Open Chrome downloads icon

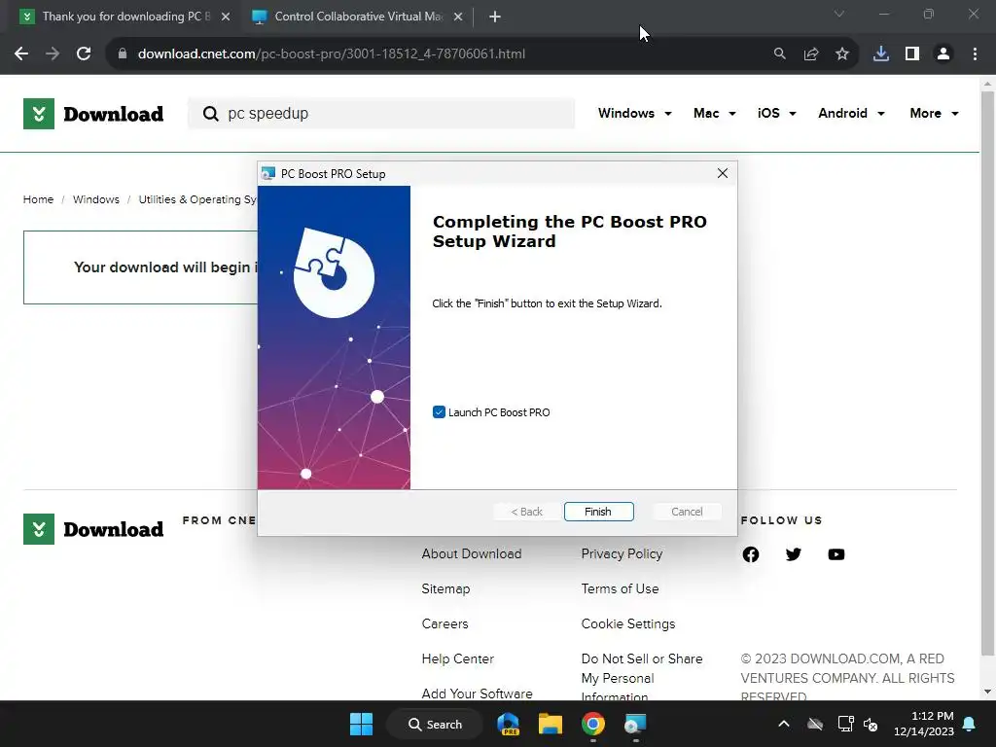coord(881,54)
